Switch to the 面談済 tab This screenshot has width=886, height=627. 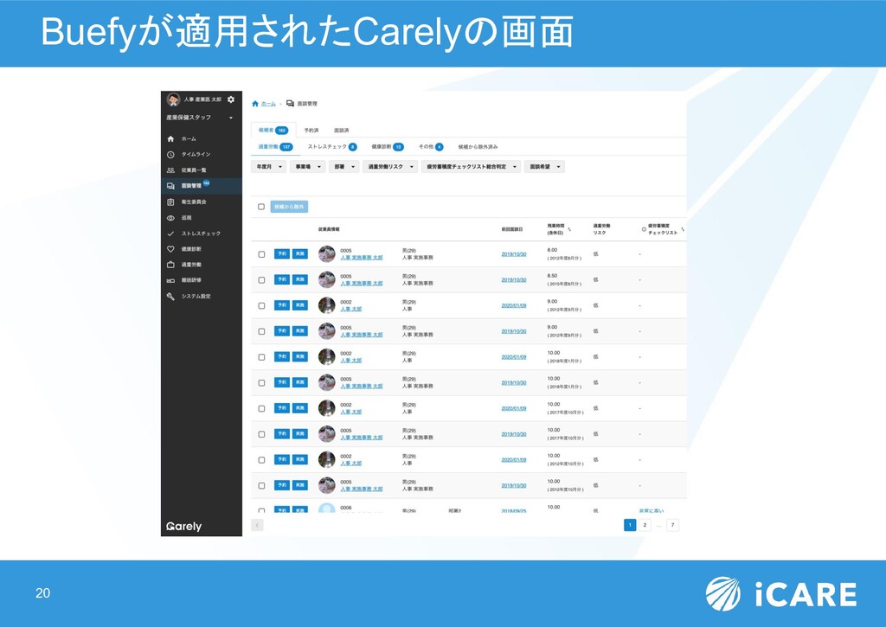(341, 131)
